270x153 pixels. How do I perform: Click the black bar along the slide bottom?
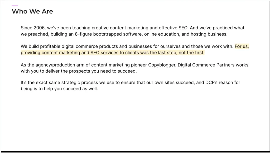pyautogui.click(x=135, y=152)
